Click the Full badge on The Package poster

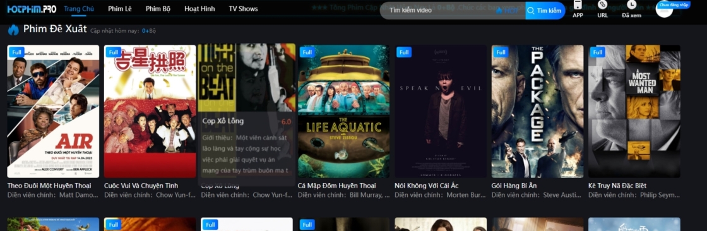(501, 52)
